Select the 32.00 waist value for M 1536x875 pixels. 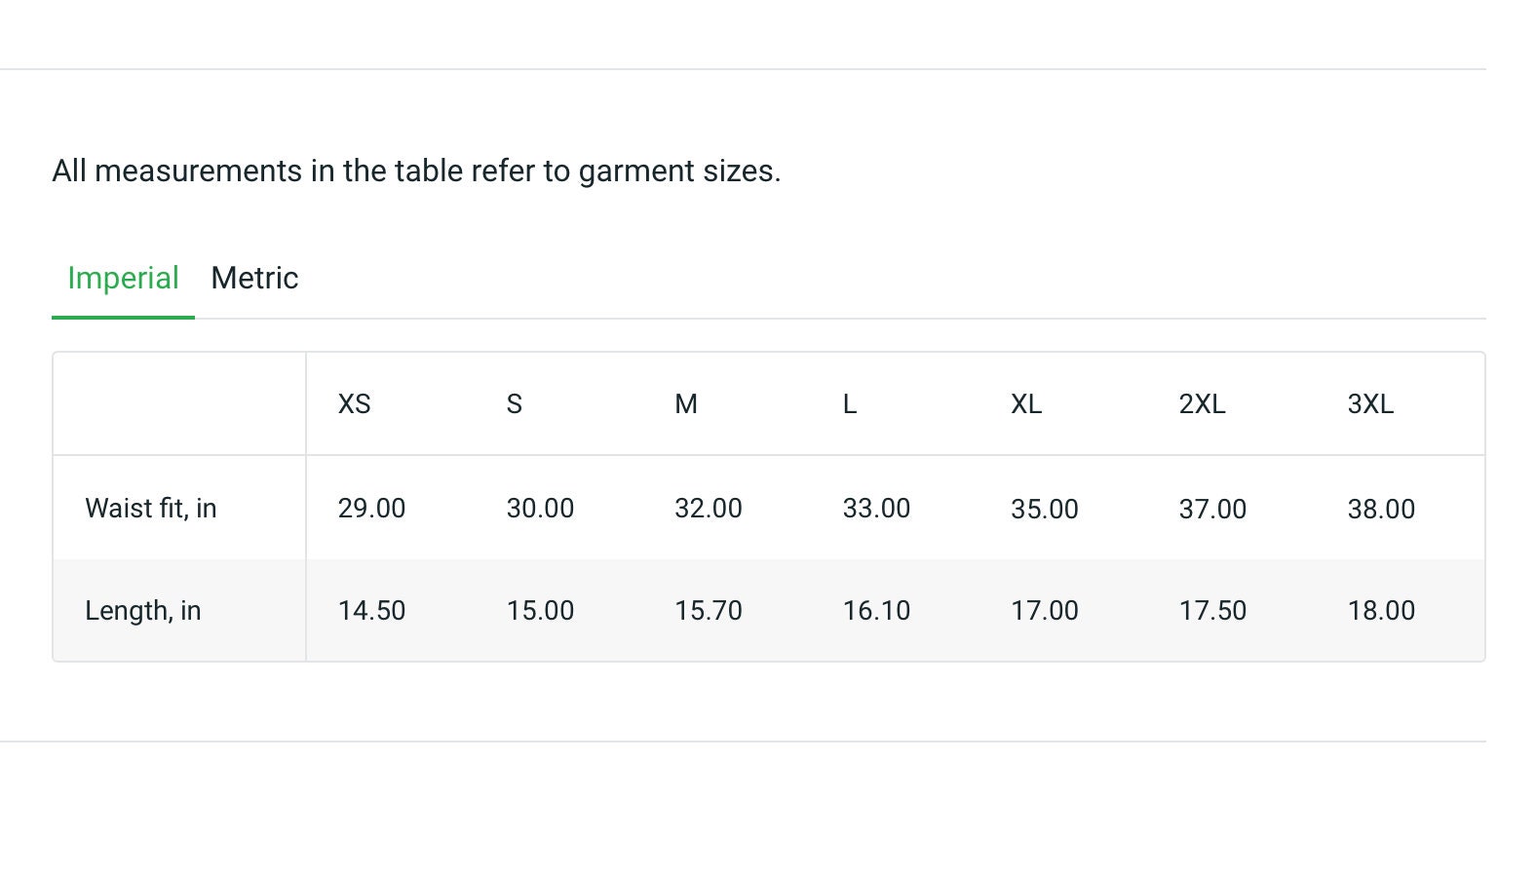[x=709, y=509]
